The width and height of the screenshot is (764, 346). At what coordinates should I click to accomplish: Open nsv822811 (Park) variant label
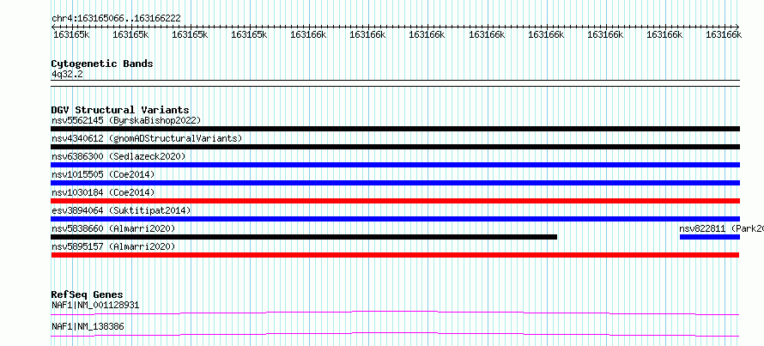[721, 228]
